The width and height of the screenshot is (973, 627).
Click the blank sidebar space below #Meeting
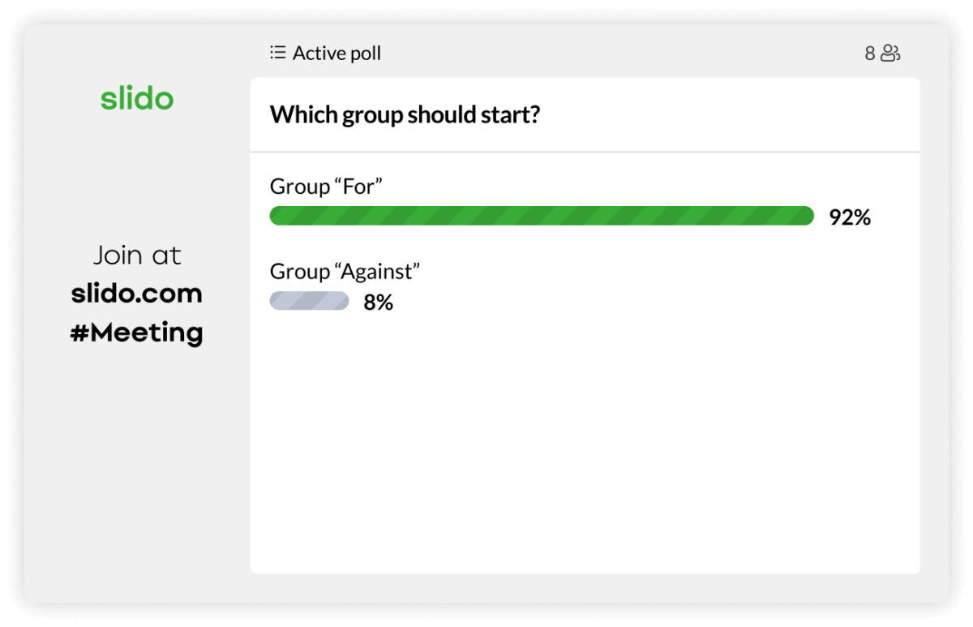click(x=137, y=470)
